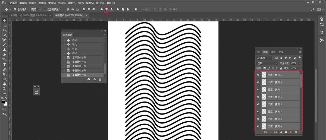This screenshot has height=140, width=326.
Task: Choose the Hand tool
Action: (x=4, y=84)
